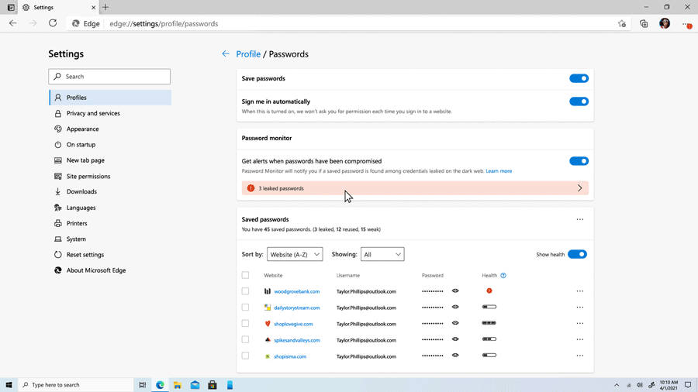Open more actions for woodgrovebank.com row
The width and height of the screenshot is (698, 392).
pyautogui.click(x=579, y=291)
